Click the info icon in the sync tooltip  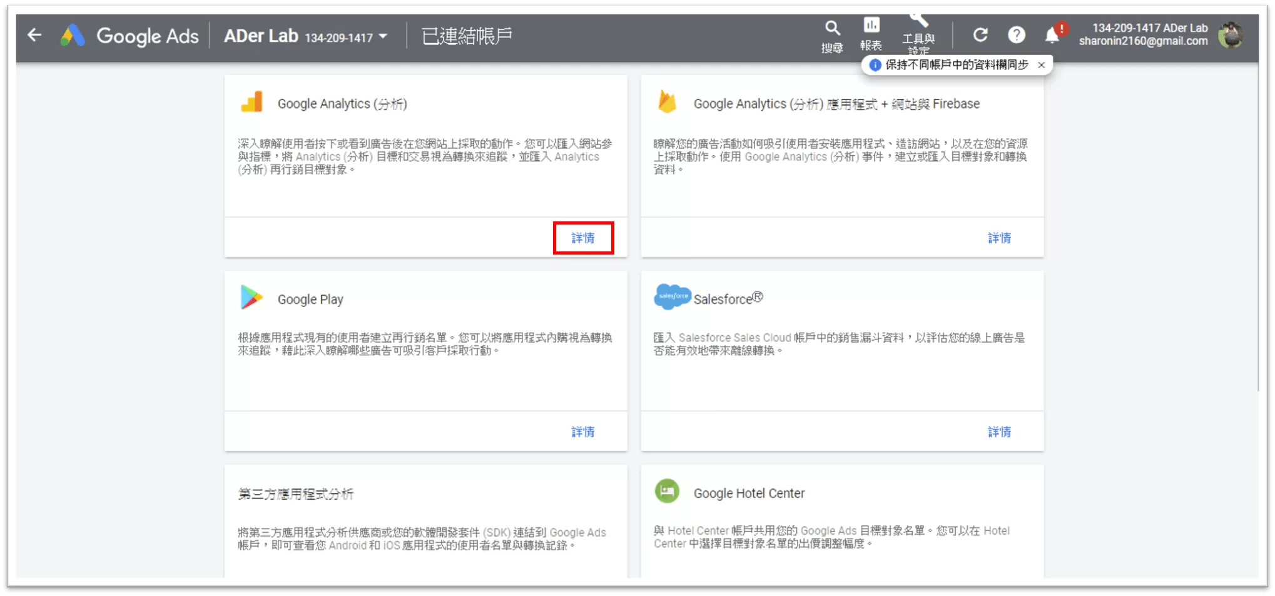pos(875,65)
